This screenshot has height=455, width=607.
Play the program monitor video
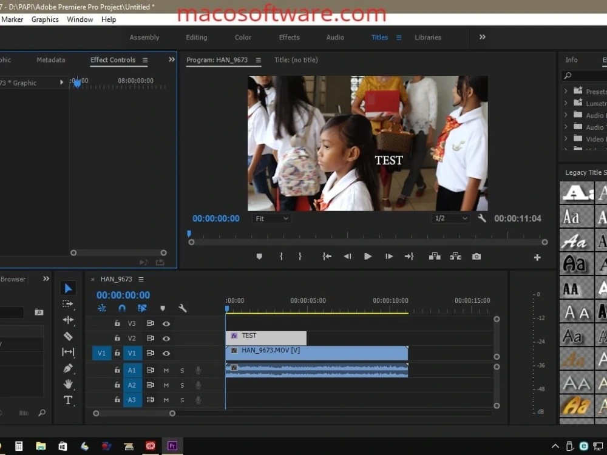click(368, 257)
